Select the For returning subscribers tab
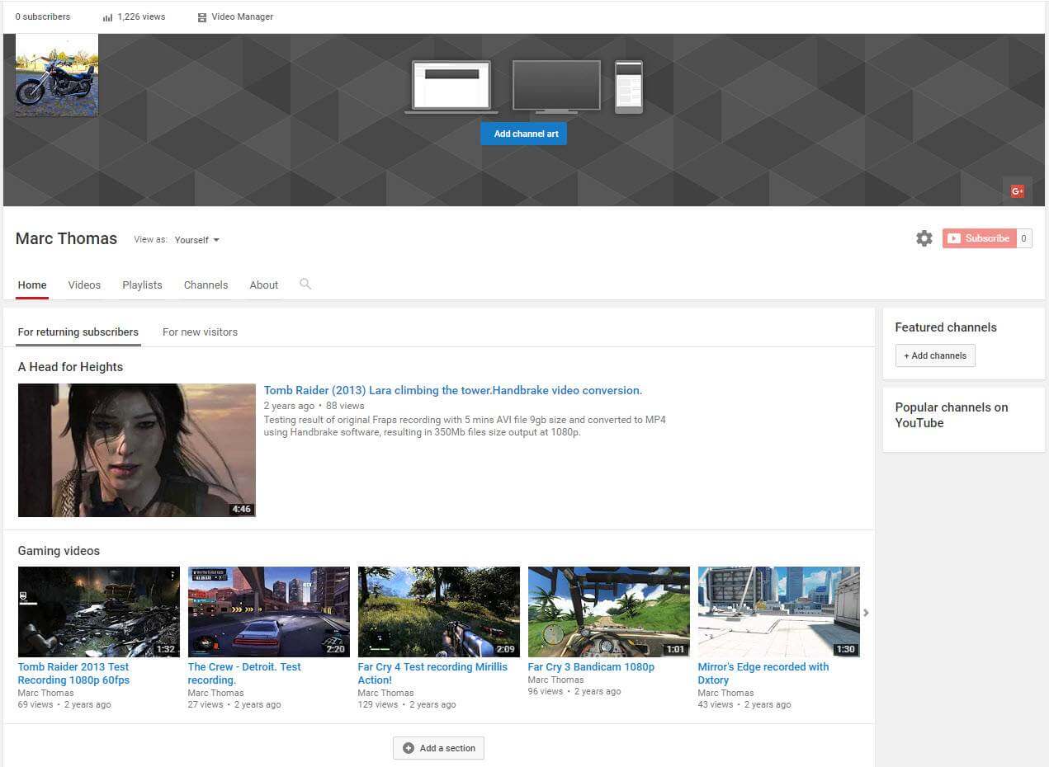This screenshot has width=1049, height=767. [x=78, y=332]
